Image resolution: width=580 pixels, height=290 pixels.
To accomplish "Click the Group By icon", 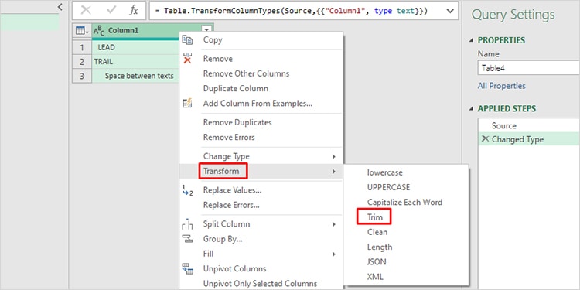I will (188, 239).
